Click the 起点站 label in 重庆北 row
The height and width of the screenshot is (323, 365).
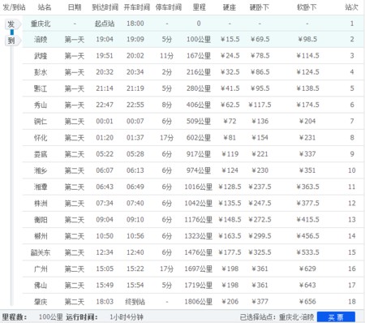105,24
